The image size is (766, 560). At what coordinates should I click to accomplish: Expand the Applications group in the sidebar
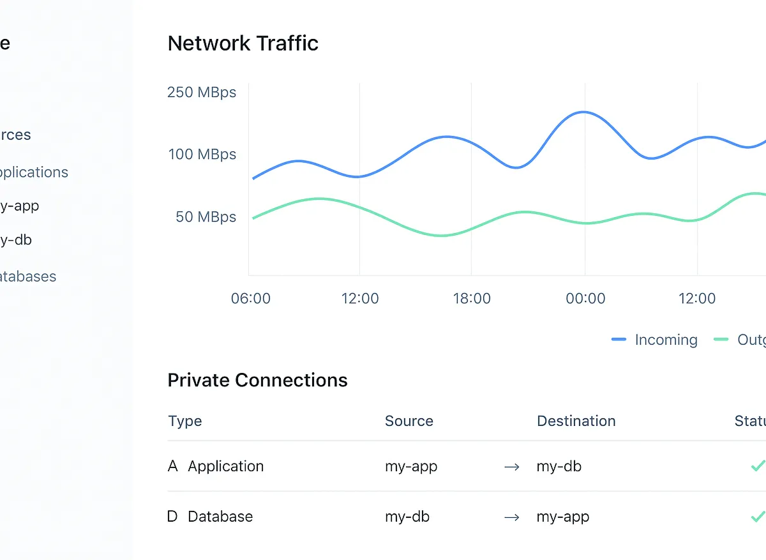click(x=34, y=172)
